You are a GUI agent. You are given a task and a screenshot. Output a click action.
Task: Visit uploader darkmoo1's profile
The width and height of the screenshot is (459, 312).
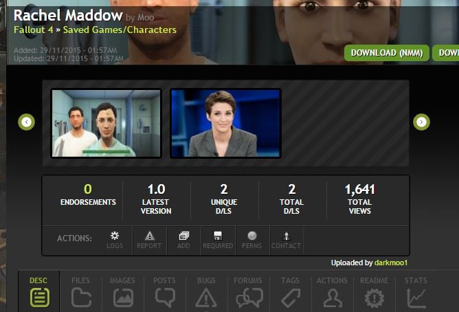[391, 263]
